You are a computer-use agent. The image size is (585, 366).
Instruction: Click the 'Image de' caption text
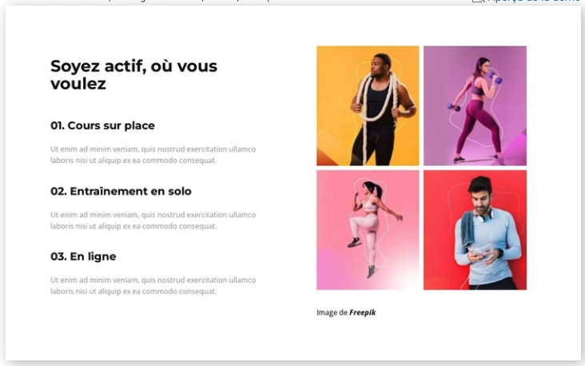click(x=332, y=312)
